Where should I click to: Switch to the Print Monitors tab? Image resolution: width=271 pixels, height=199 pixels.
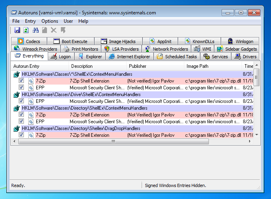81,49
